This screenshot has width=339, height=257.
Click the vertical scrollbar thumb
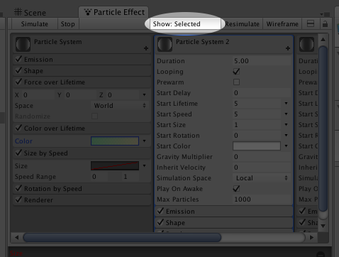pyautogui.click(x=323, y=129)
